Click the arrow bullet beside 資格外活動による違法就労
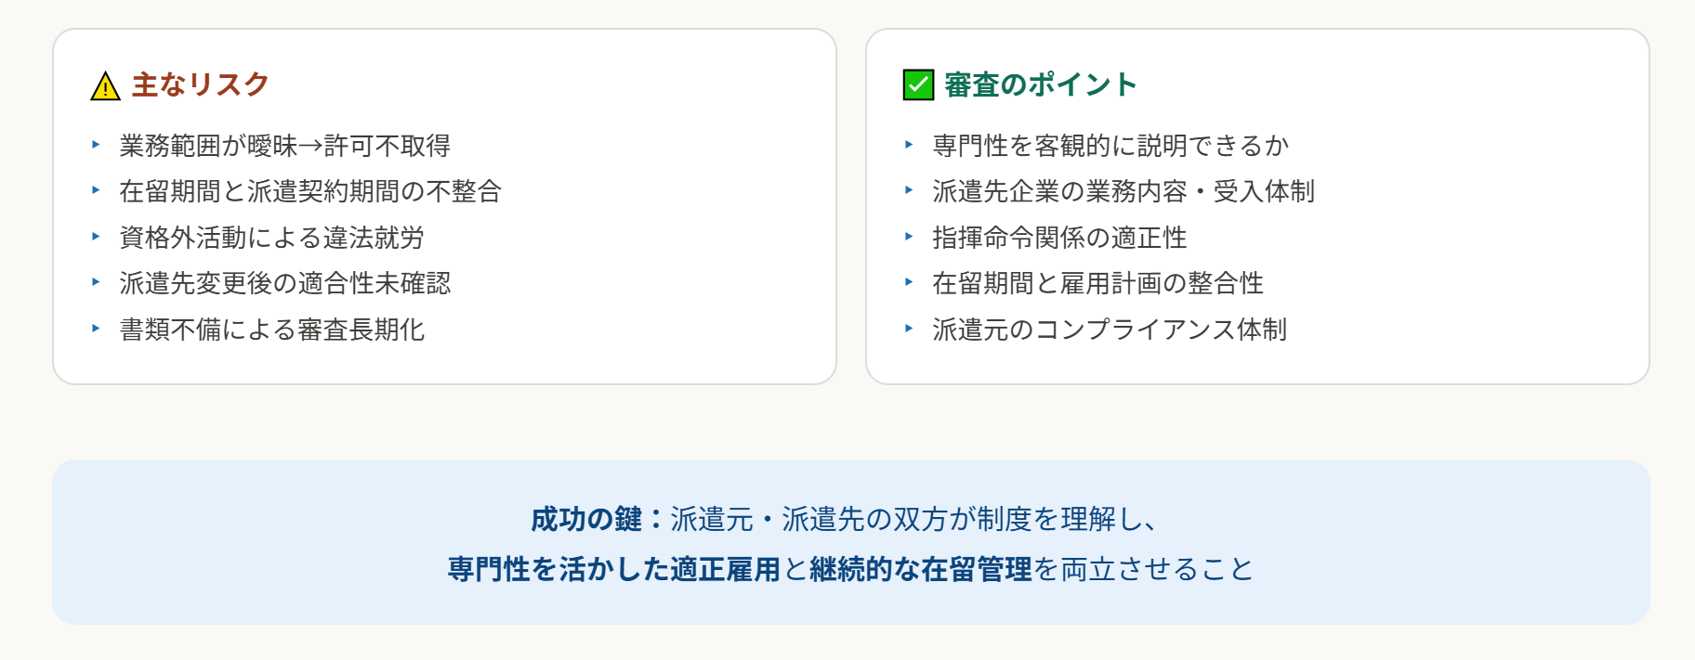 click(96, 237)
